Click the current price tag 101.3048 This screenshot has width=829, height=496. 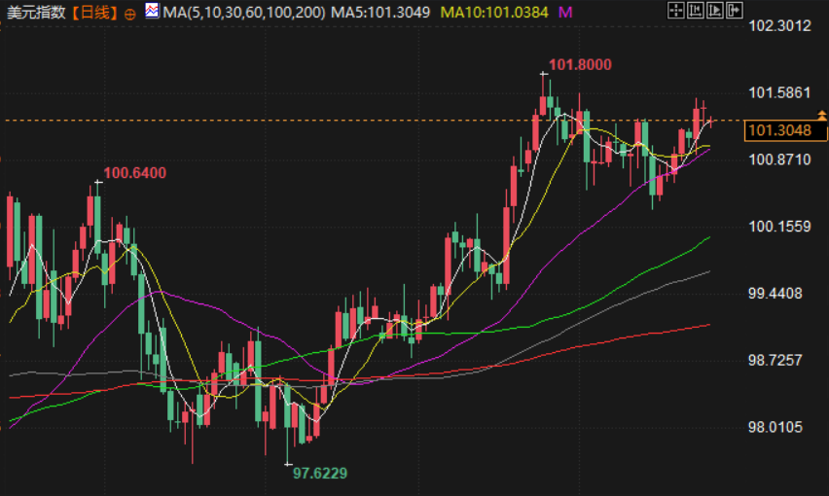click(785, 130)
